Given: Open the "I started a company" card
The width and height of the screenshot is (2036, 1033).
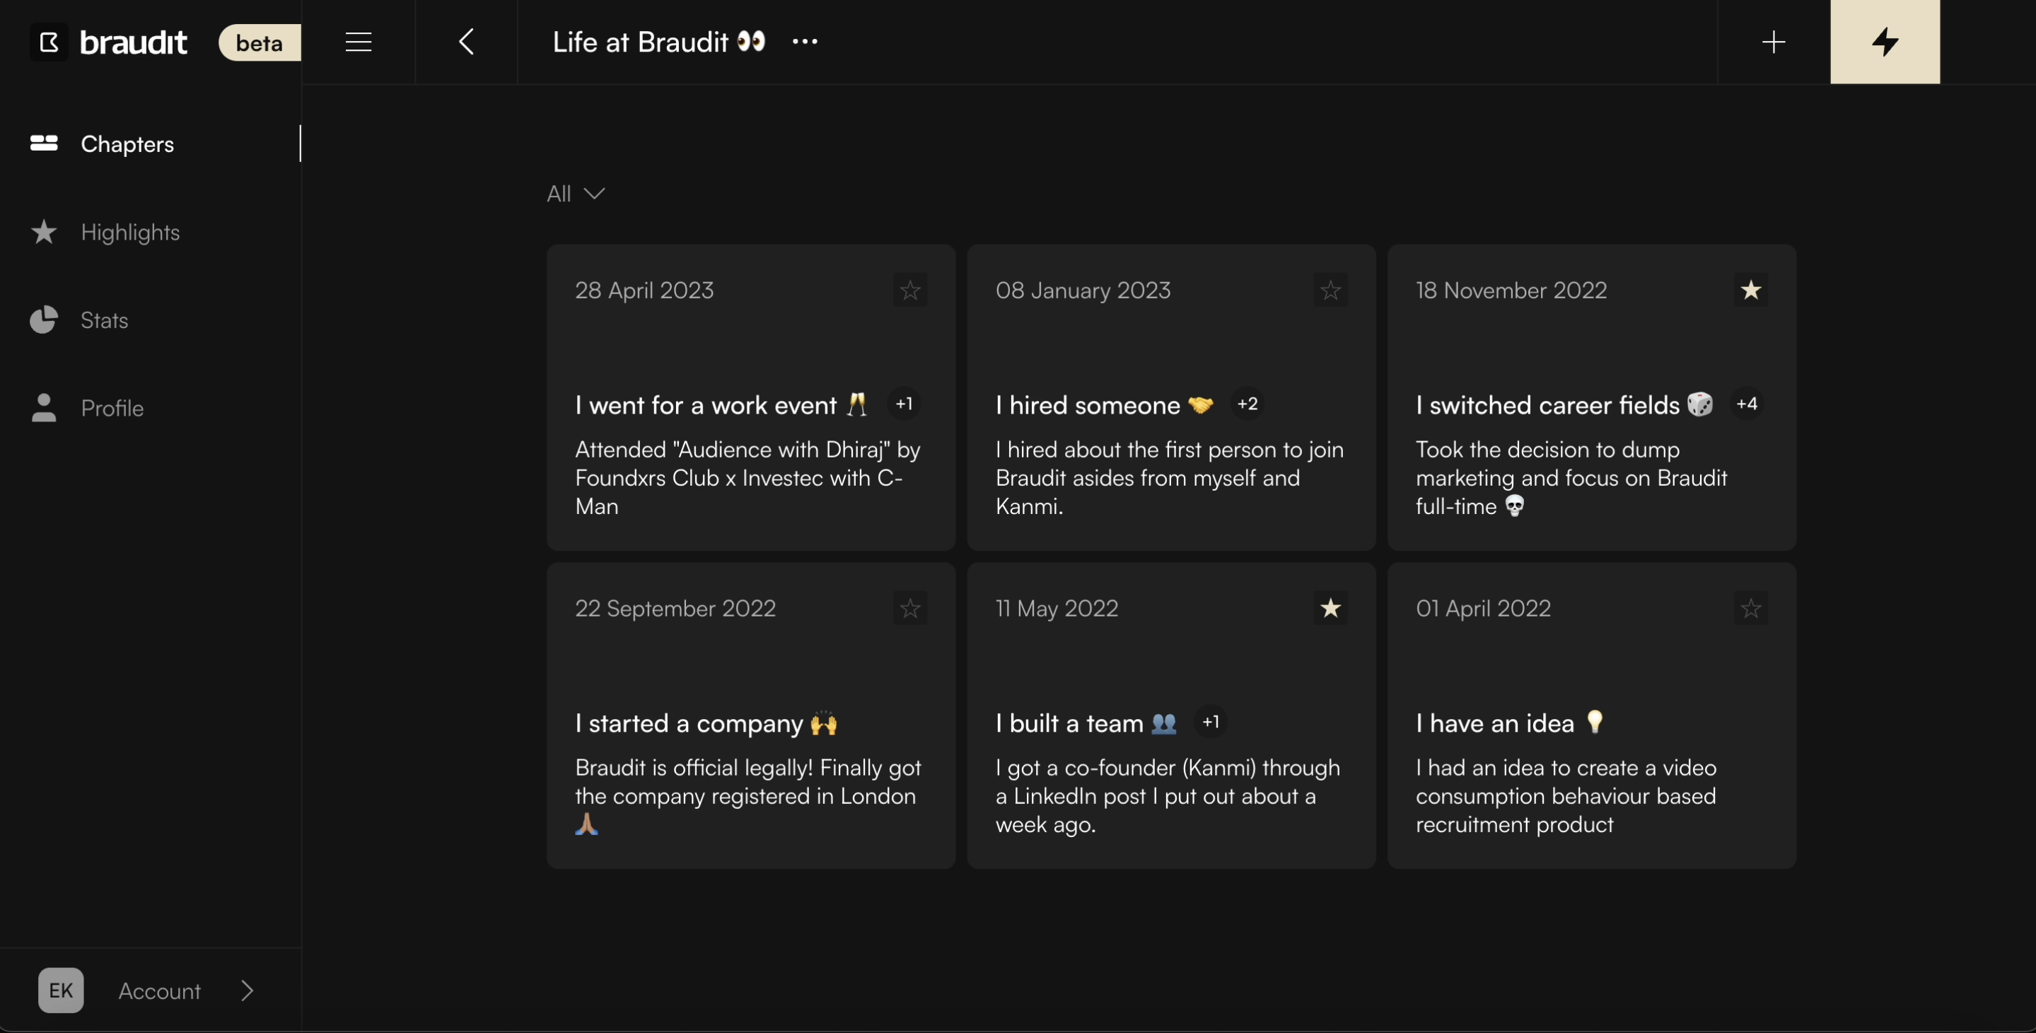Looking at the screenshot, I should (750, 723).
